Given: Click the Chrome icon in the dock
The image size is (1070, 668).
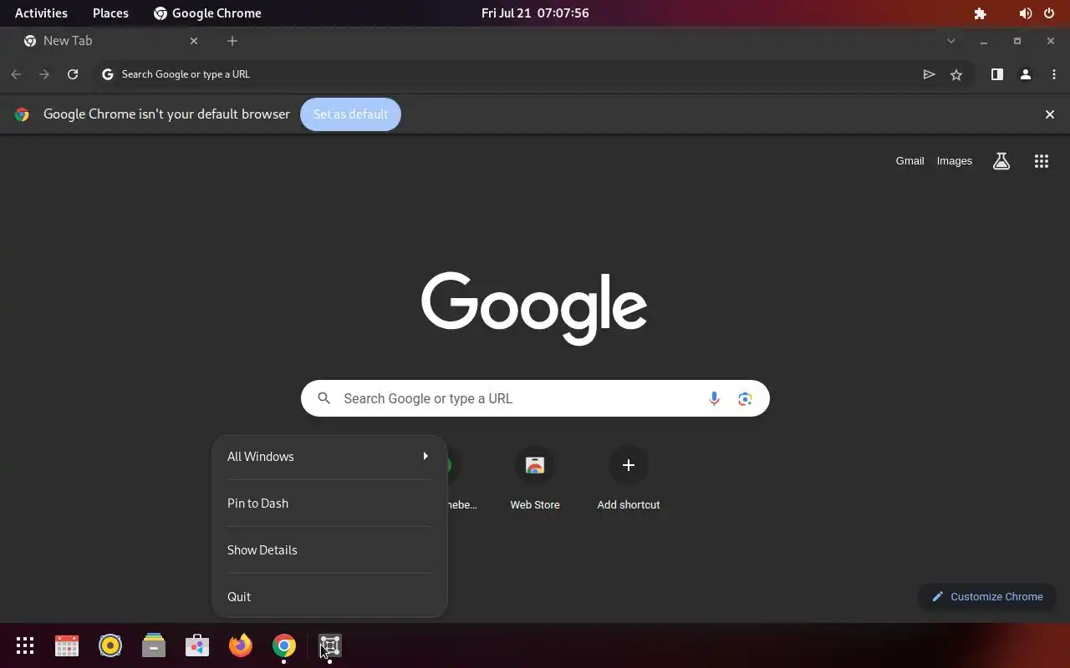Looking at the screenshot, I should (284, 645).
